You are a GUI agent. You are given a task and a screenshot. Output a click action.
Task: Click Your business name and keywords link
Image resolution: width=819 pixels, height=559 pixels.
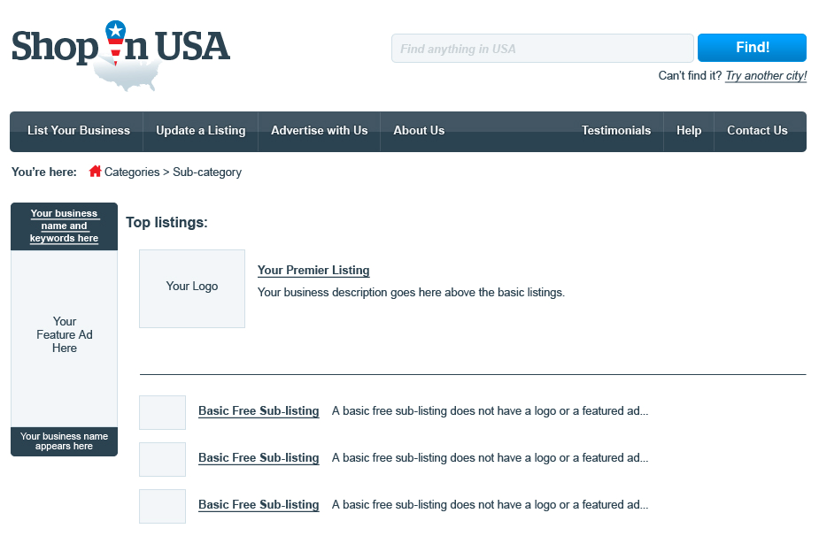coord(64,226)
